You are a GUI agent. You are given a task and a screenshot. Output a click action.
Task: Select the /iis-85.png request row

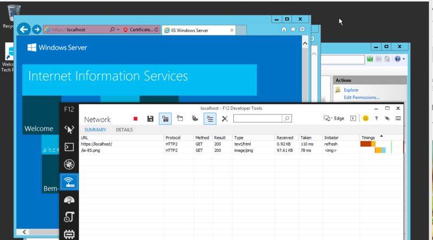[x=241, y=150]
